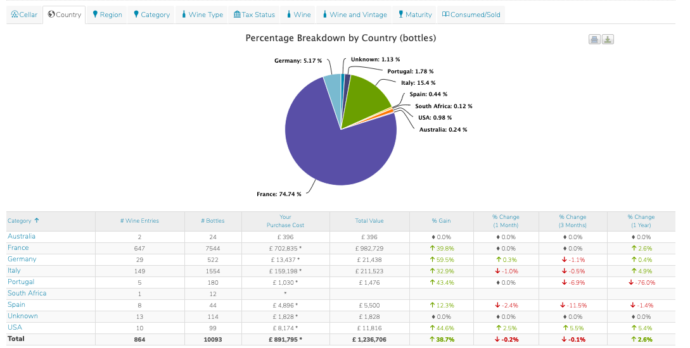690x348 pixels.
Task: Open the Consumed/Sold tab
Action: pos(471,15)
